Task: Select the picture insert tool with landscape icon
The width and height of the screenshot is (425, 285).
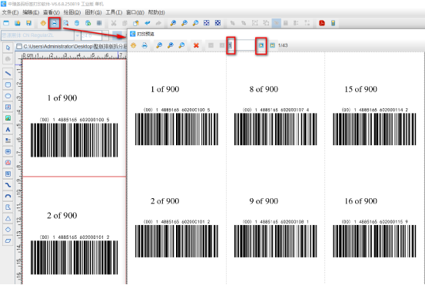Action: [x=8, y=118]
